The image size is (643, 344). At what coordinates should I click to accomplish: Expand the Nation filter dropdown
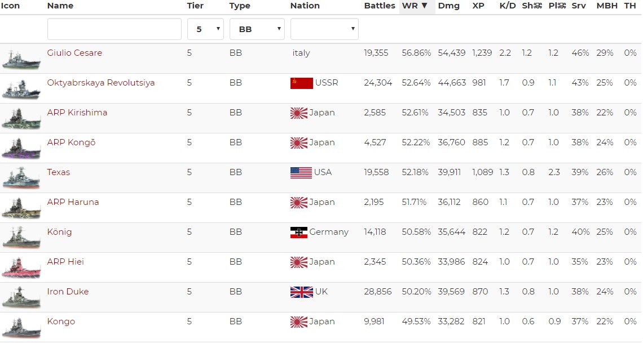point(324,29)
